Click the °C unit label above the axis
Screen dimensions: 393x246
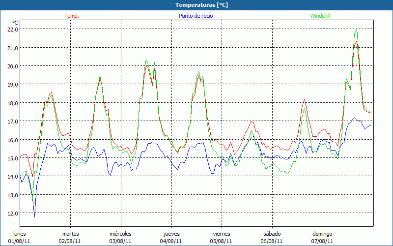[x=15, y=23]
